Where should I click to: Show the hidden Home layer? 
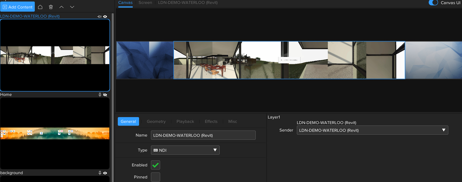point(105,95)
